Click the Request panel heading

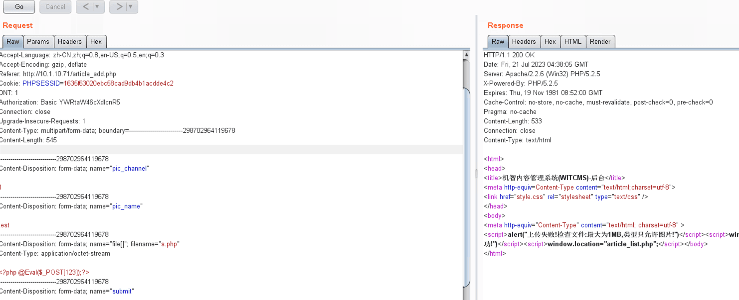pos(18,25)
